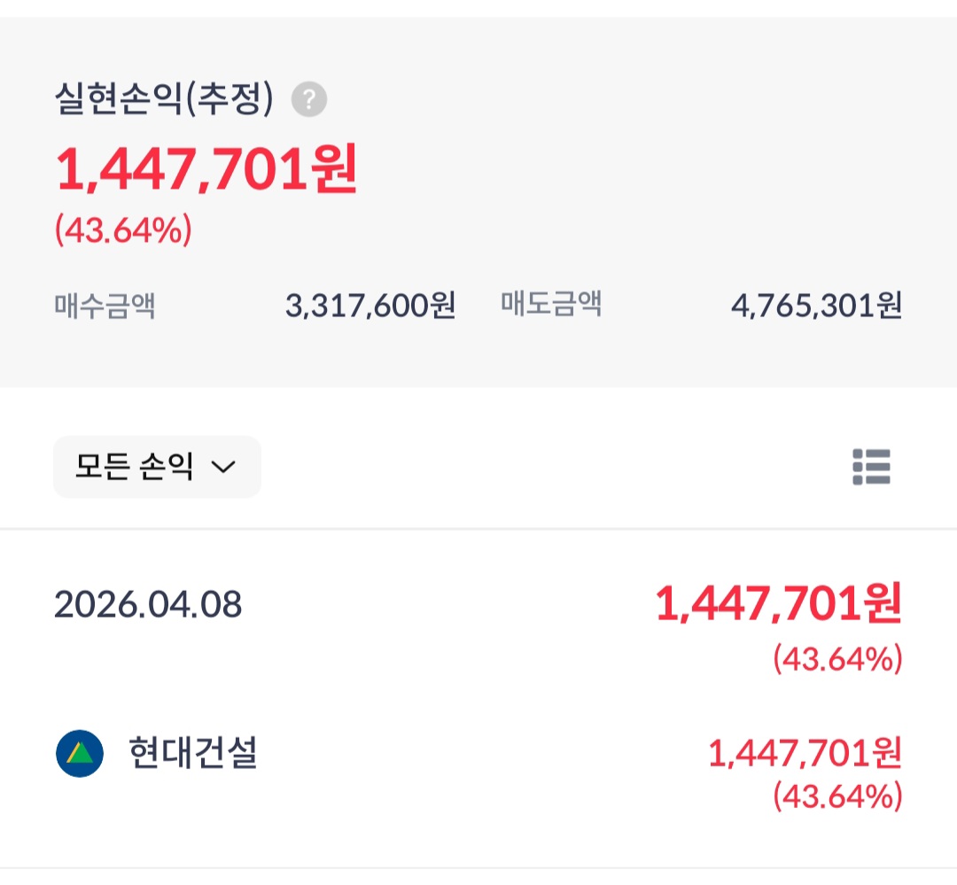Tap the 2026.04.08 date entry
Screen dimensions: 957x885
pyautogui.click(x=148, y=605)
